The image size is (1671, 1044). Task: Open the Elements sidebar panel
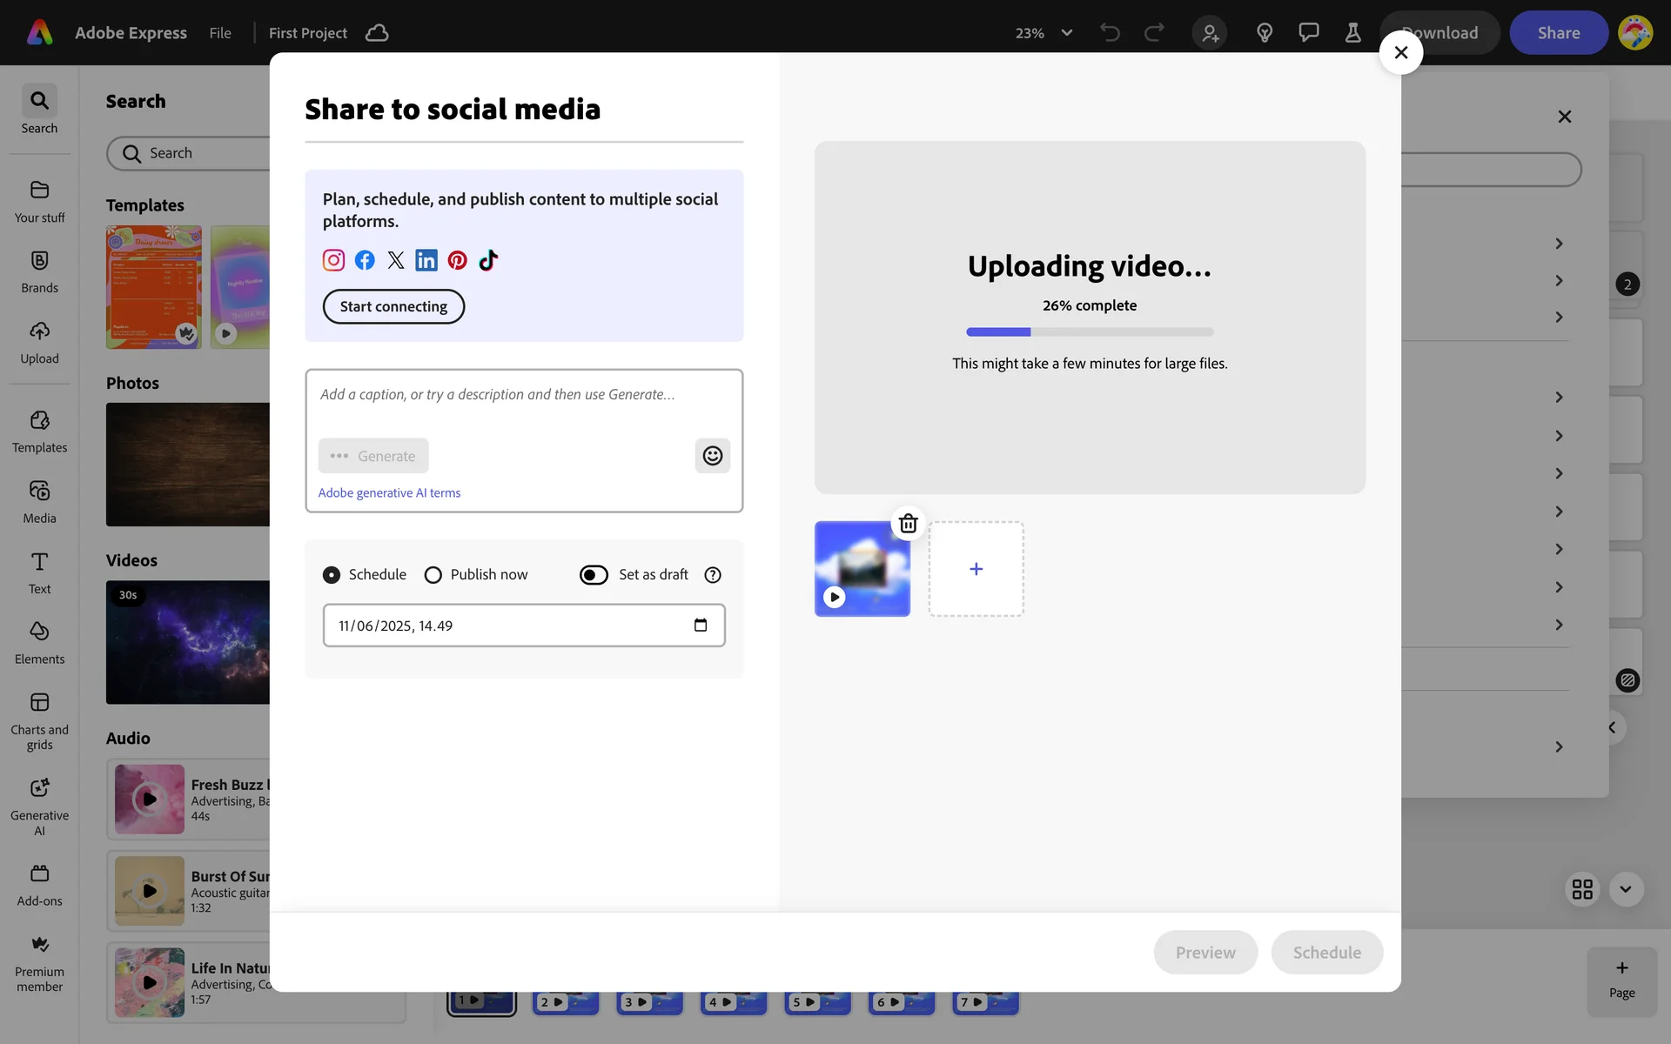[39, 642]
